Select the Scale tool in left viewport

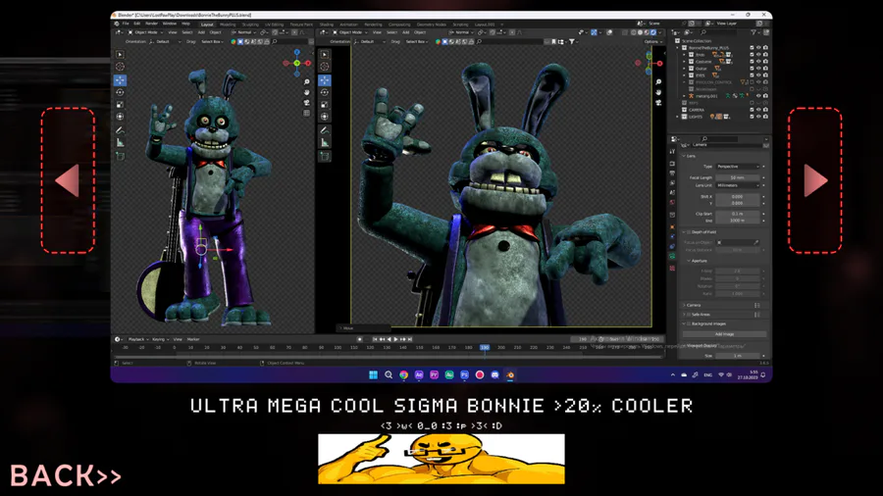pos(120,105)
